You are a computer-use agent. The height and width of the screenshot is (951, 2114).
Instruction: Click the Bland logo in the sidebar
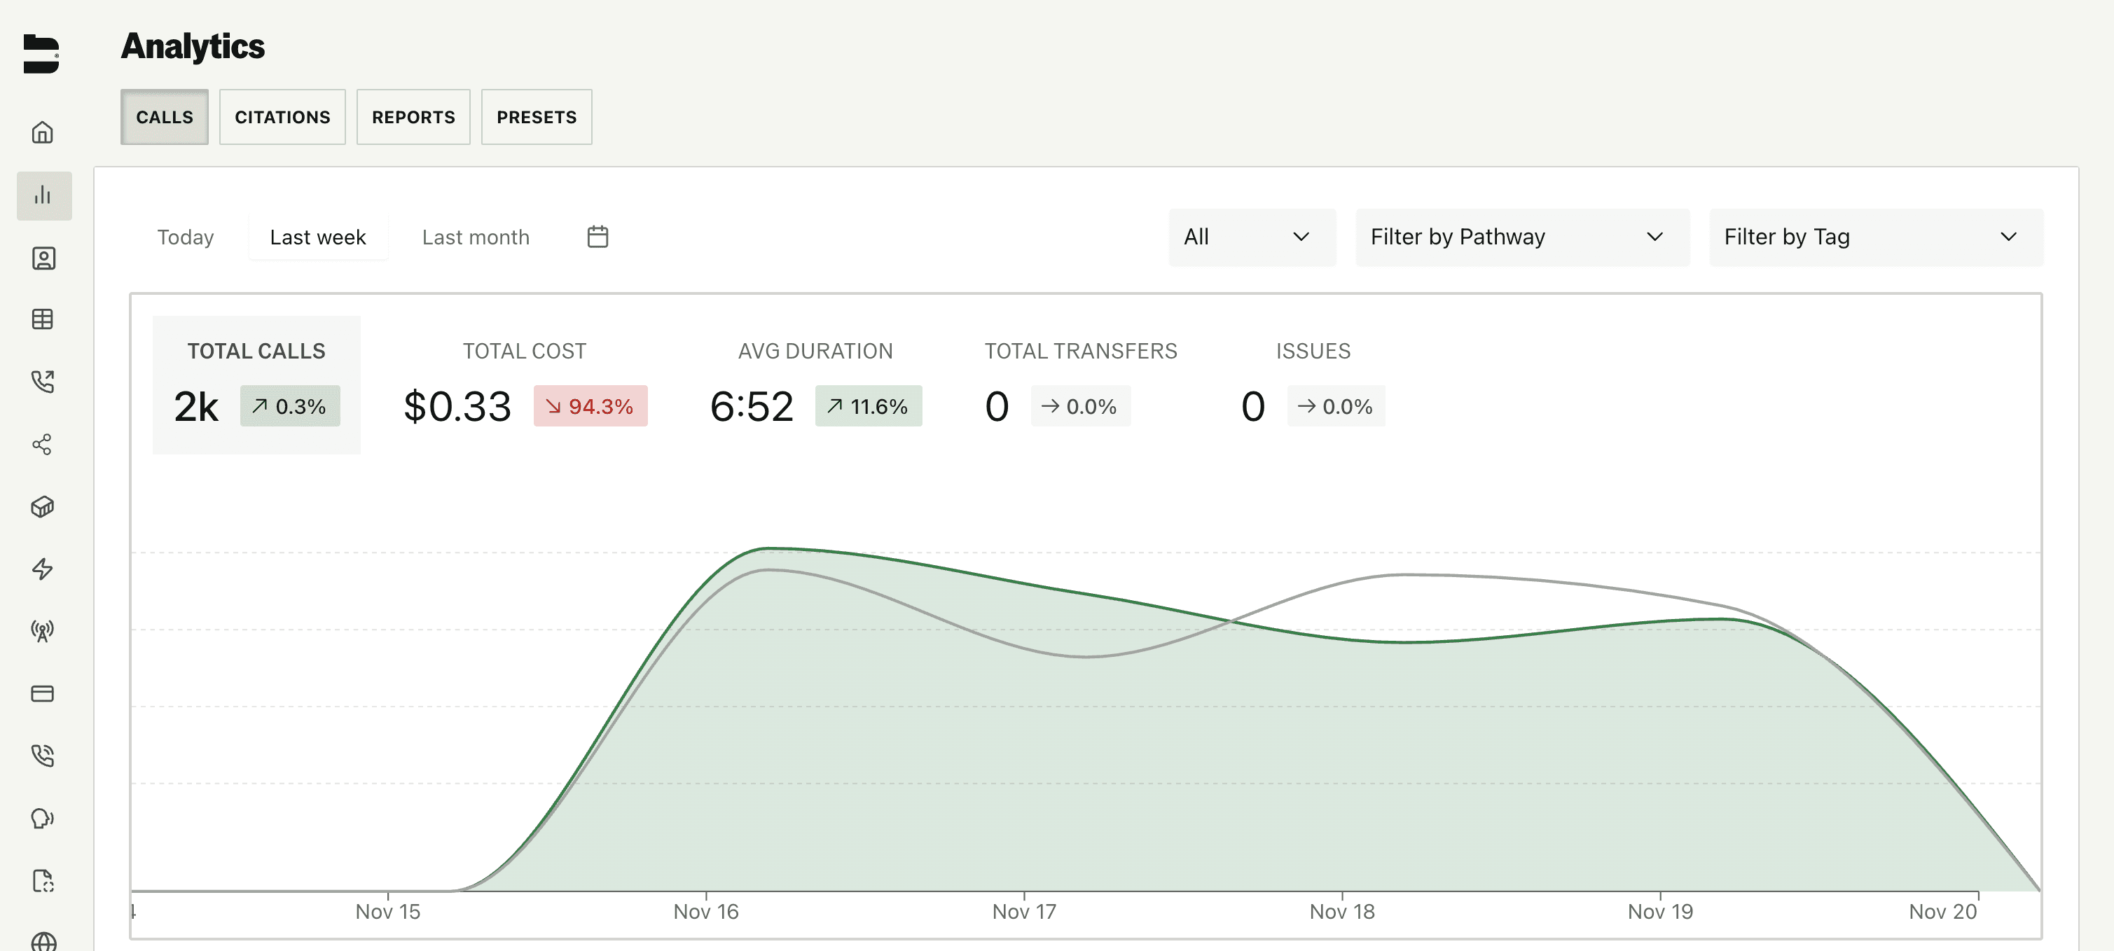(41, 53)
